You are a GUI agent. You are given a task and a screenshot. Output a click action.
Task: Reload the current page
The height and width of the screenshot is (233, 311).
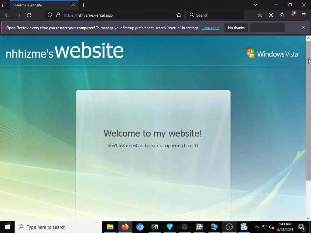tap(29, 15)
